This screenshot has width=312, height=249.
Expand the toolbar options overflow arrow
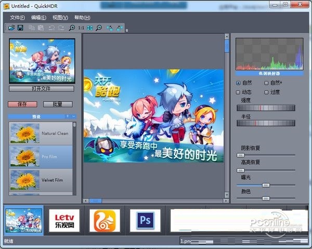coord(127,31)
